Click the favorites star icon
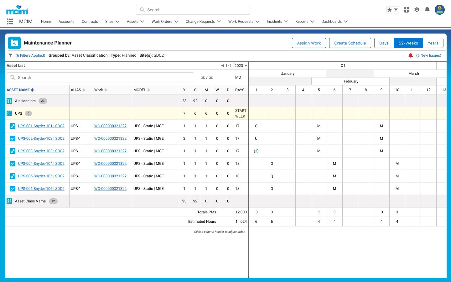Viewport: 451px width, 282px height. (x=390, y=10)
